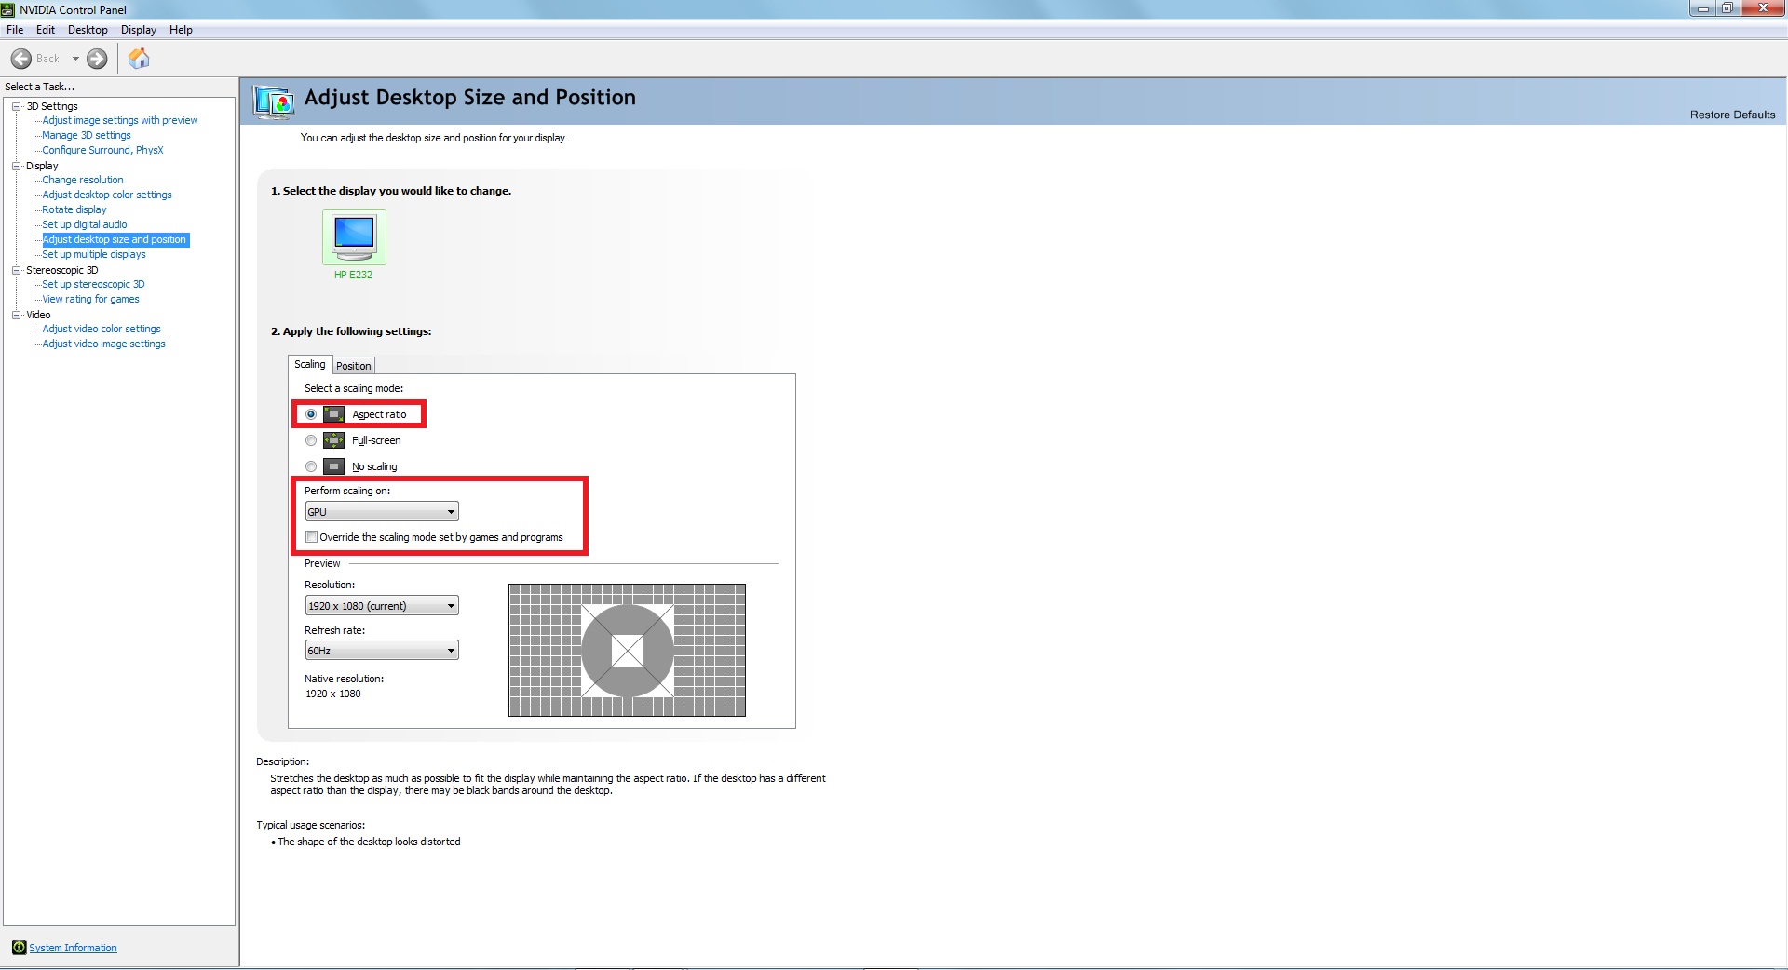Click the Adjust Desktop Size header icon
The height and width of the screenshot is (970, 1788).
pos(274,101)
